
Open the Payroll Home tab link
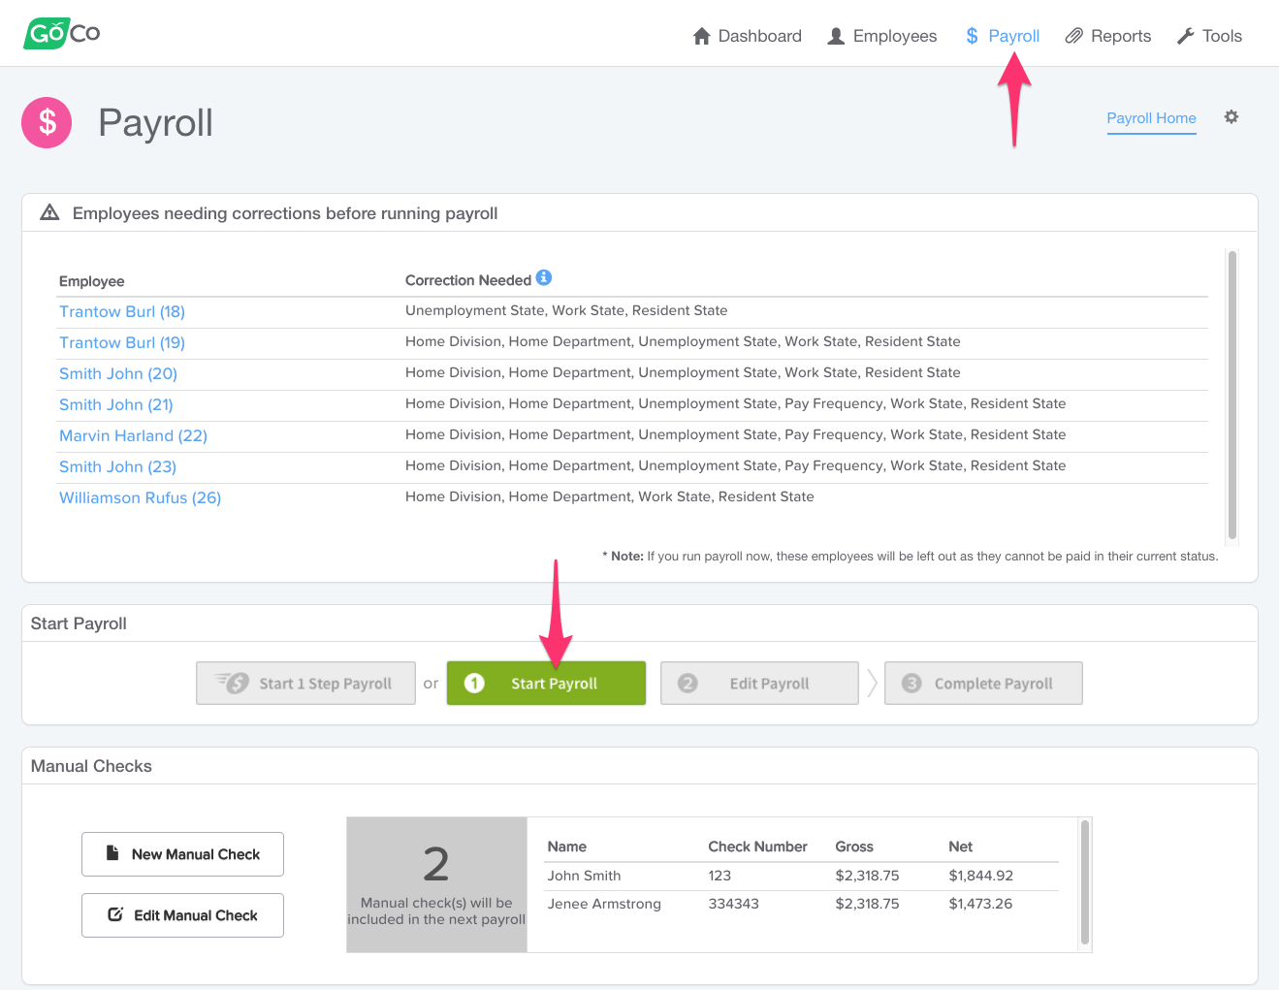click(x=1151, y=118)
